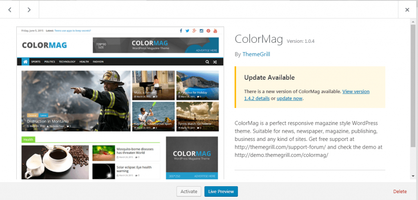418x200 pixels.
Task: Click the YouTube icon in screenshot header
Action: [215, 31]
